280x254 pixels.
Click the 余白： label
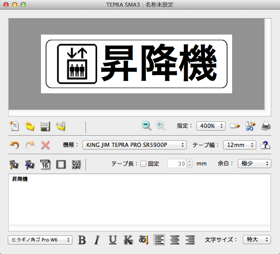point(226,163)
